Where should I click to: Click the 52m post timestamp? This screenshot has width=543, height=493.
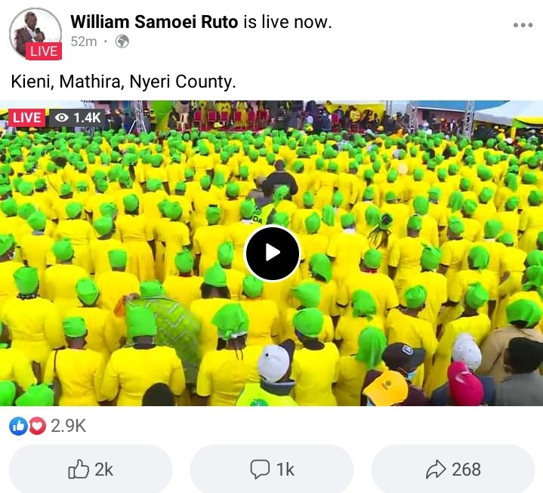84,42
